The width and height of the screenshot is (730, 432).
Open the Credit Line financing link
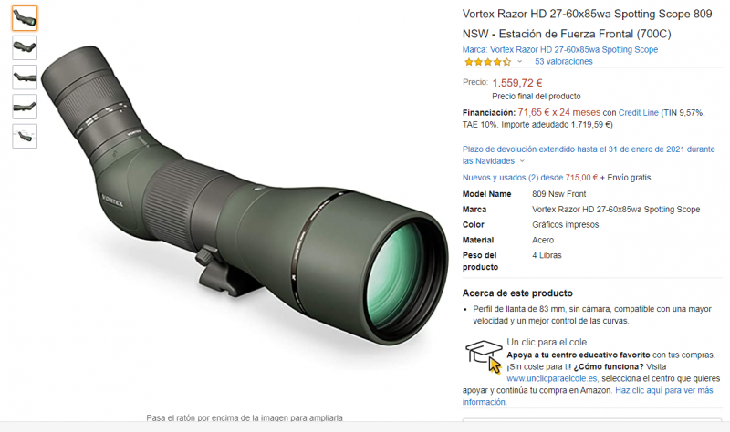tap(638, 112)
